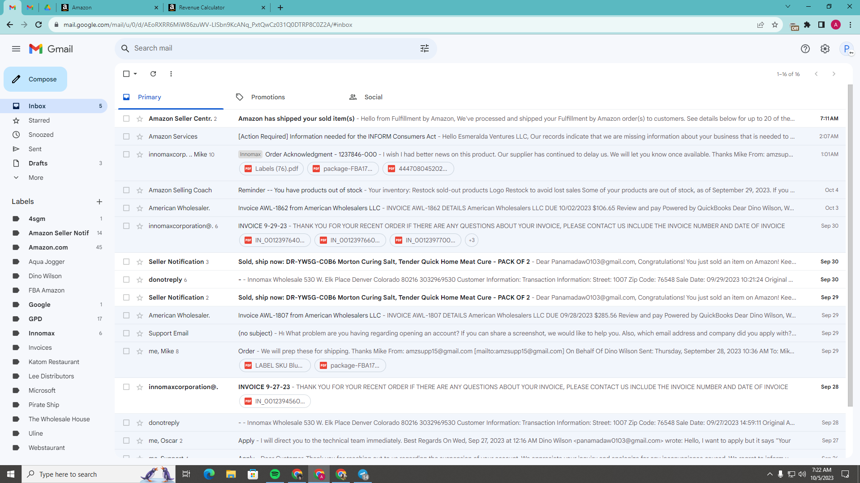860x483 pixels.
Task: Reload the browser page
Action: point(39,25)
